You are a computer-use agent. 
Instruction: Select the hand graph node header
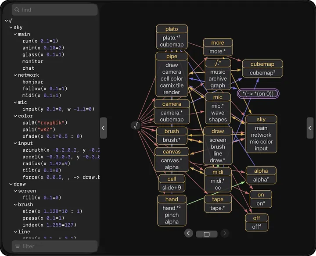172,199
